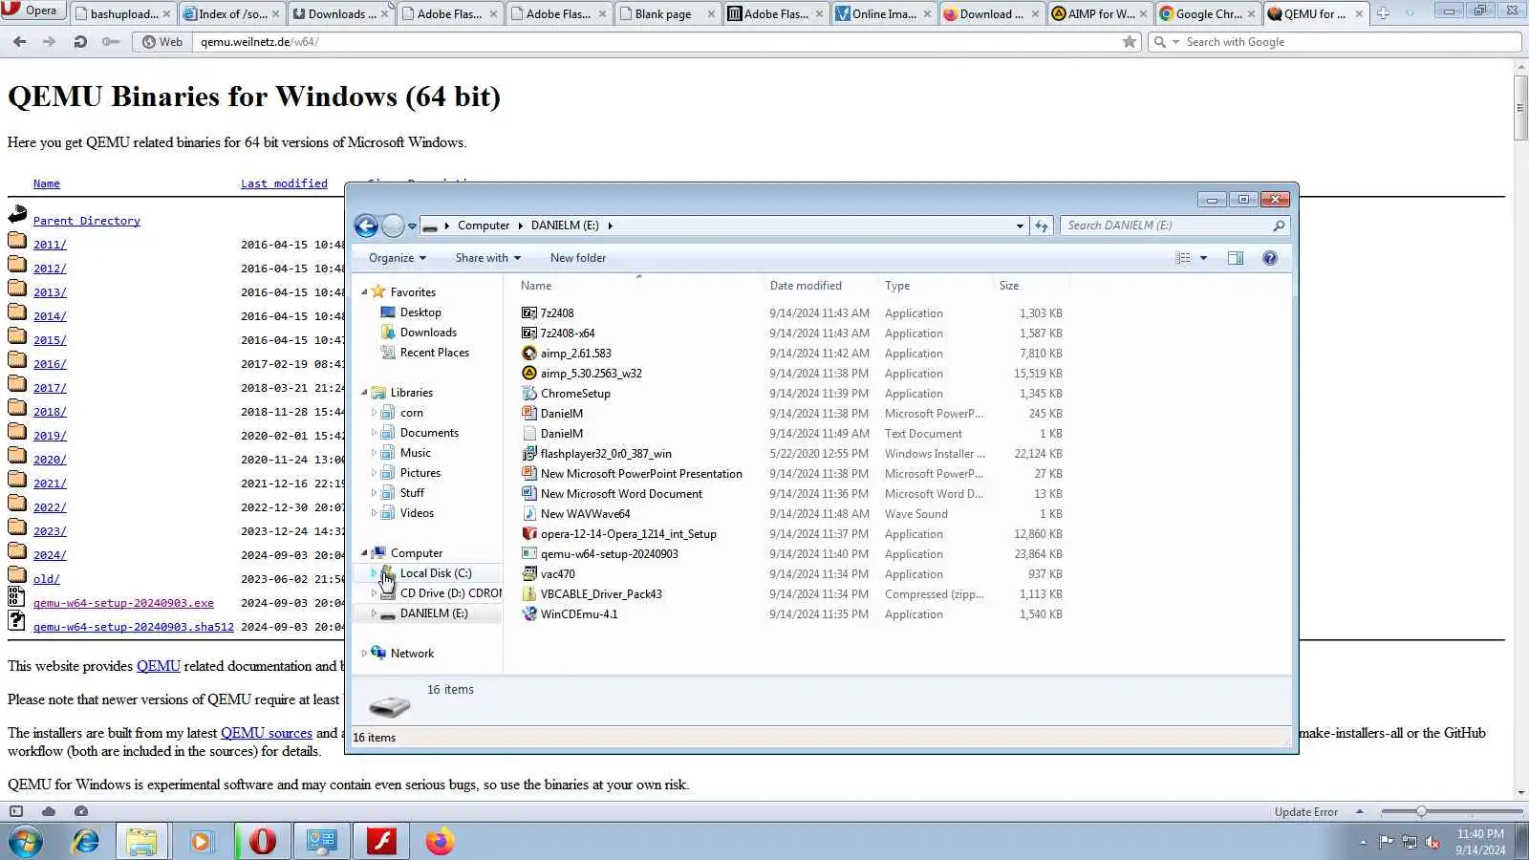The image size is (1529, 860).
Task: Select Downloads in Favorites
Action: pos(428,333)
